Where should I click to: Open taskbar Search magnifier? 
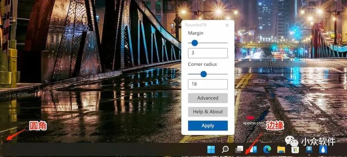[225, 150]
